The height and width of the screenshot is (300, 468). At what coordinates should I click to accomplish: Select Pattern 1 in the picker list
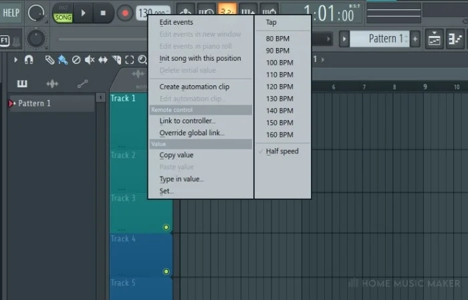tap(51, 103)
